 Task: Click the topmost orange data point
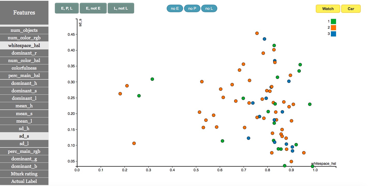[257, 33]
